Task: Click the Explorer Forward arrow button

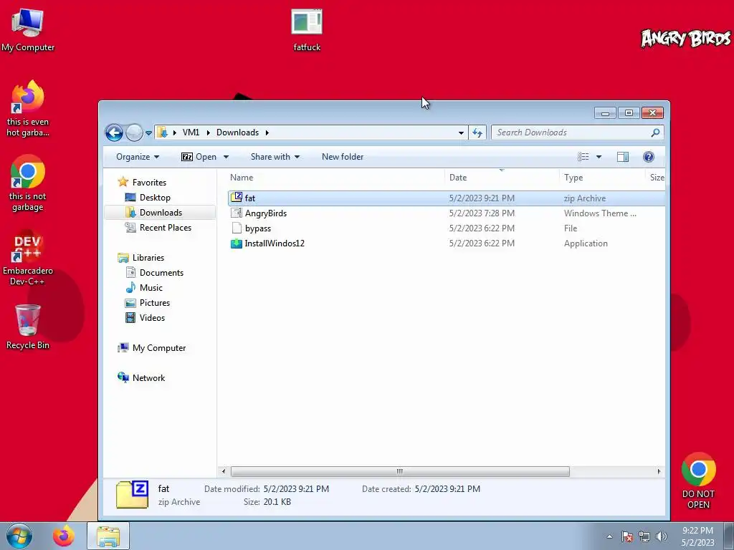Action: [134, 132]
